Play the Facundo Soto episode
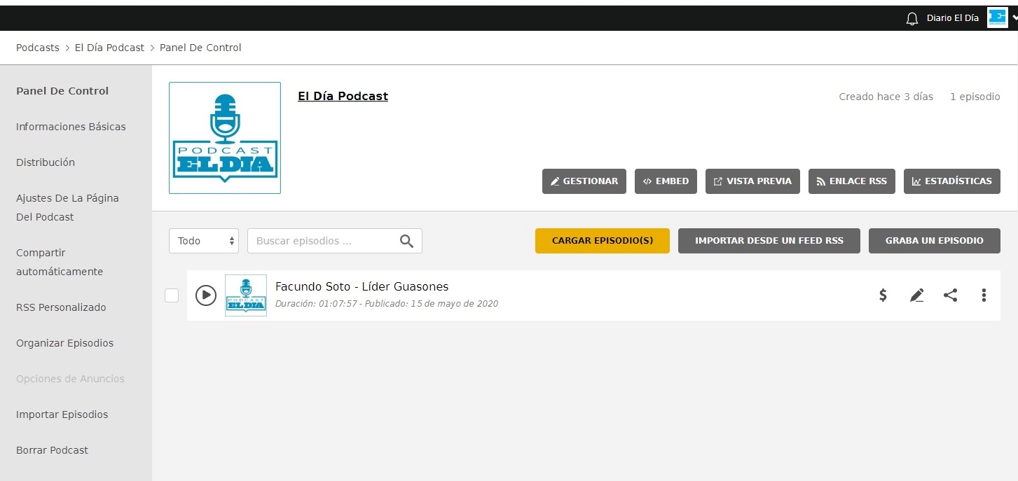The image size is (1018, 481). tap(205, 295)
